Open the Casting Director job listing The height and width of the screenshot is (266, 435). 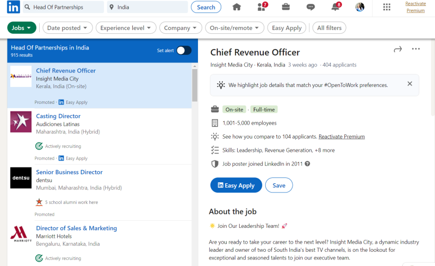coord(58,116)
